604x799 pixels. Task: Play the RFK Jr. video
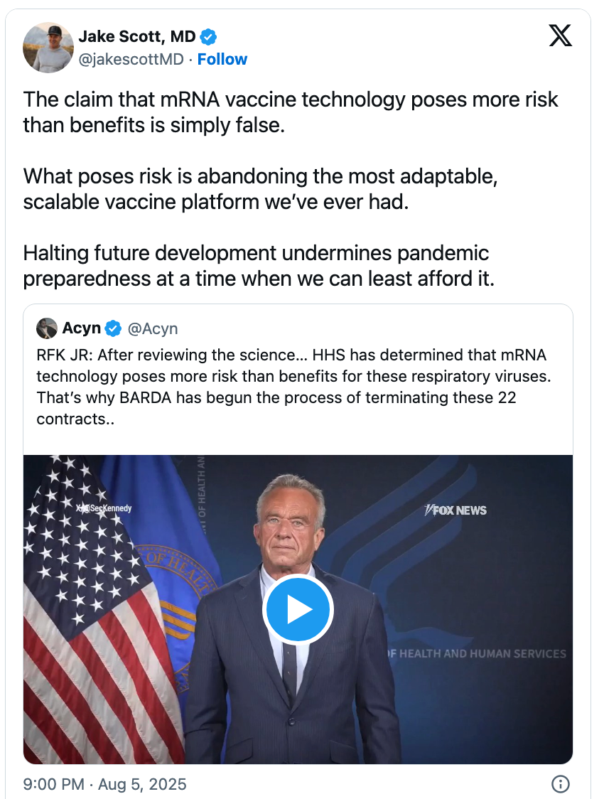point(298,610)
